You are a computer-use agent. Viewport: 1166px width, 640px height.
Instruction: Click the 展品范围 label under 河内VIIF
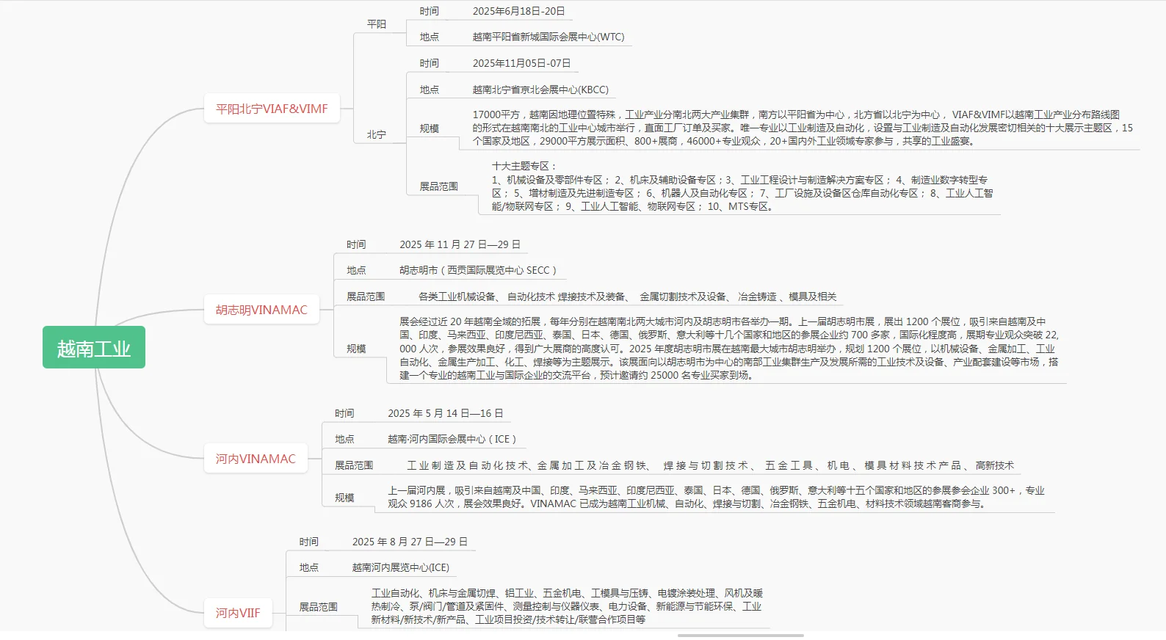[318, 607]
